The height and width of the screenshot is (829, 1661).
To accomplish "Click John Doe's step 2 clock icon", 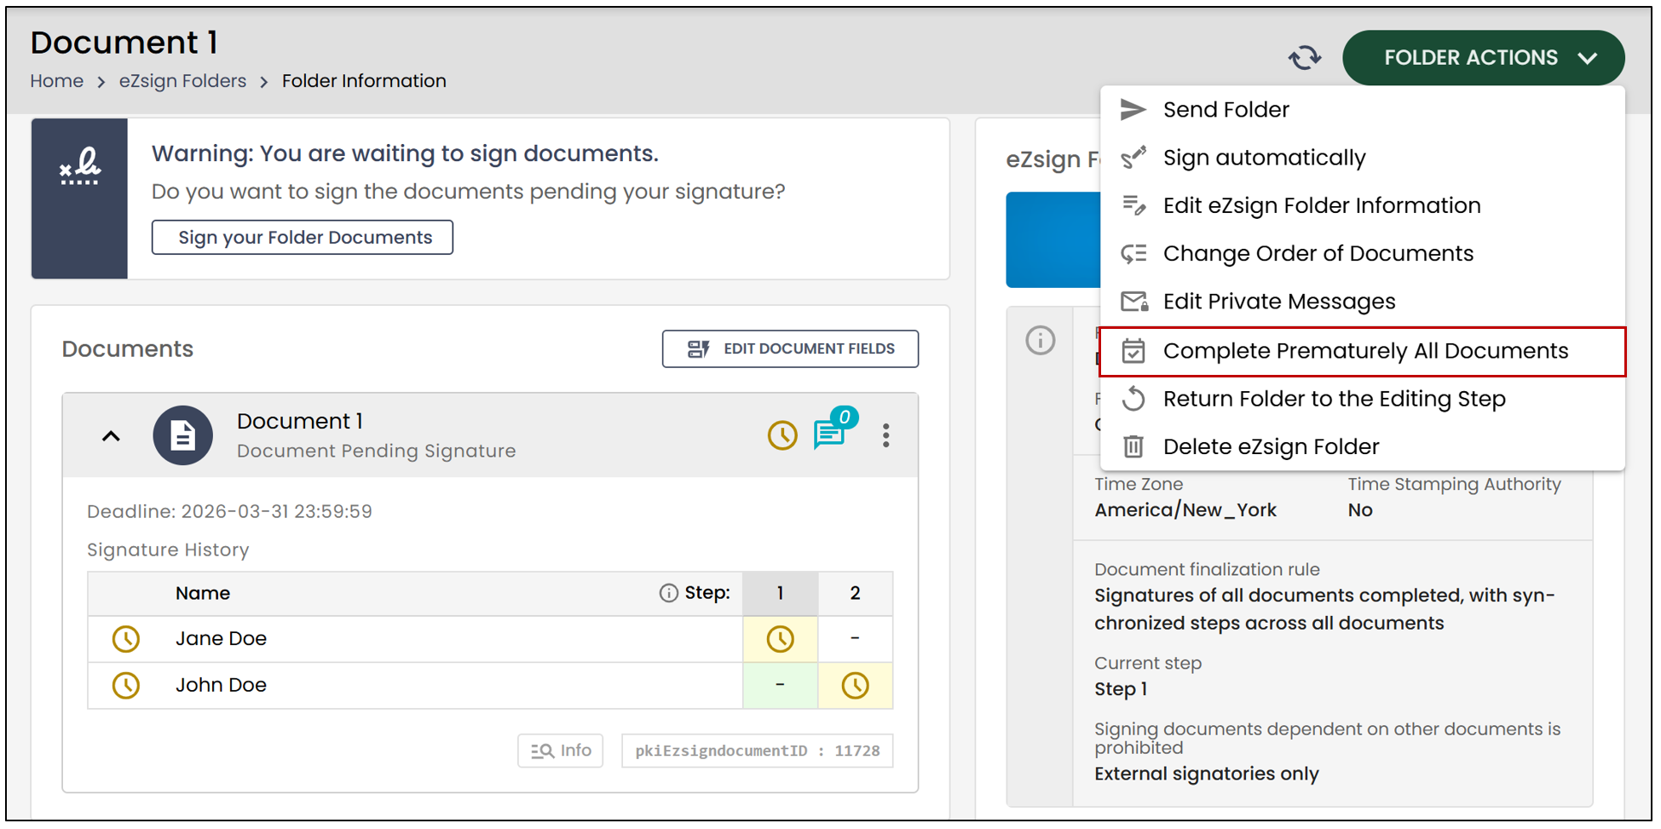I will (855, 686).
